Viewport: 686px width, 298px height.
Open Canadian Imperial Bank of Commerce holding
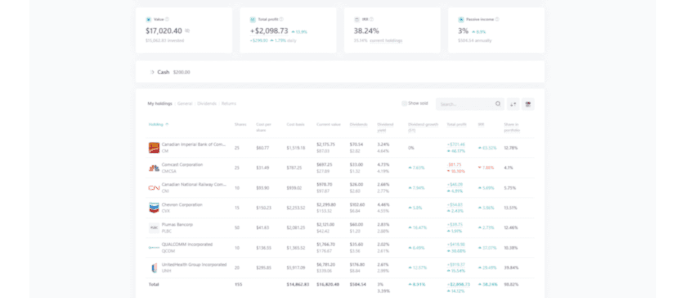193,145
